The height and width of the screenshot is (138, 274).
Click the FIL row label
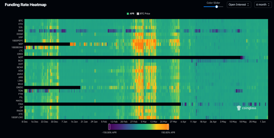(x=21, y=97)
